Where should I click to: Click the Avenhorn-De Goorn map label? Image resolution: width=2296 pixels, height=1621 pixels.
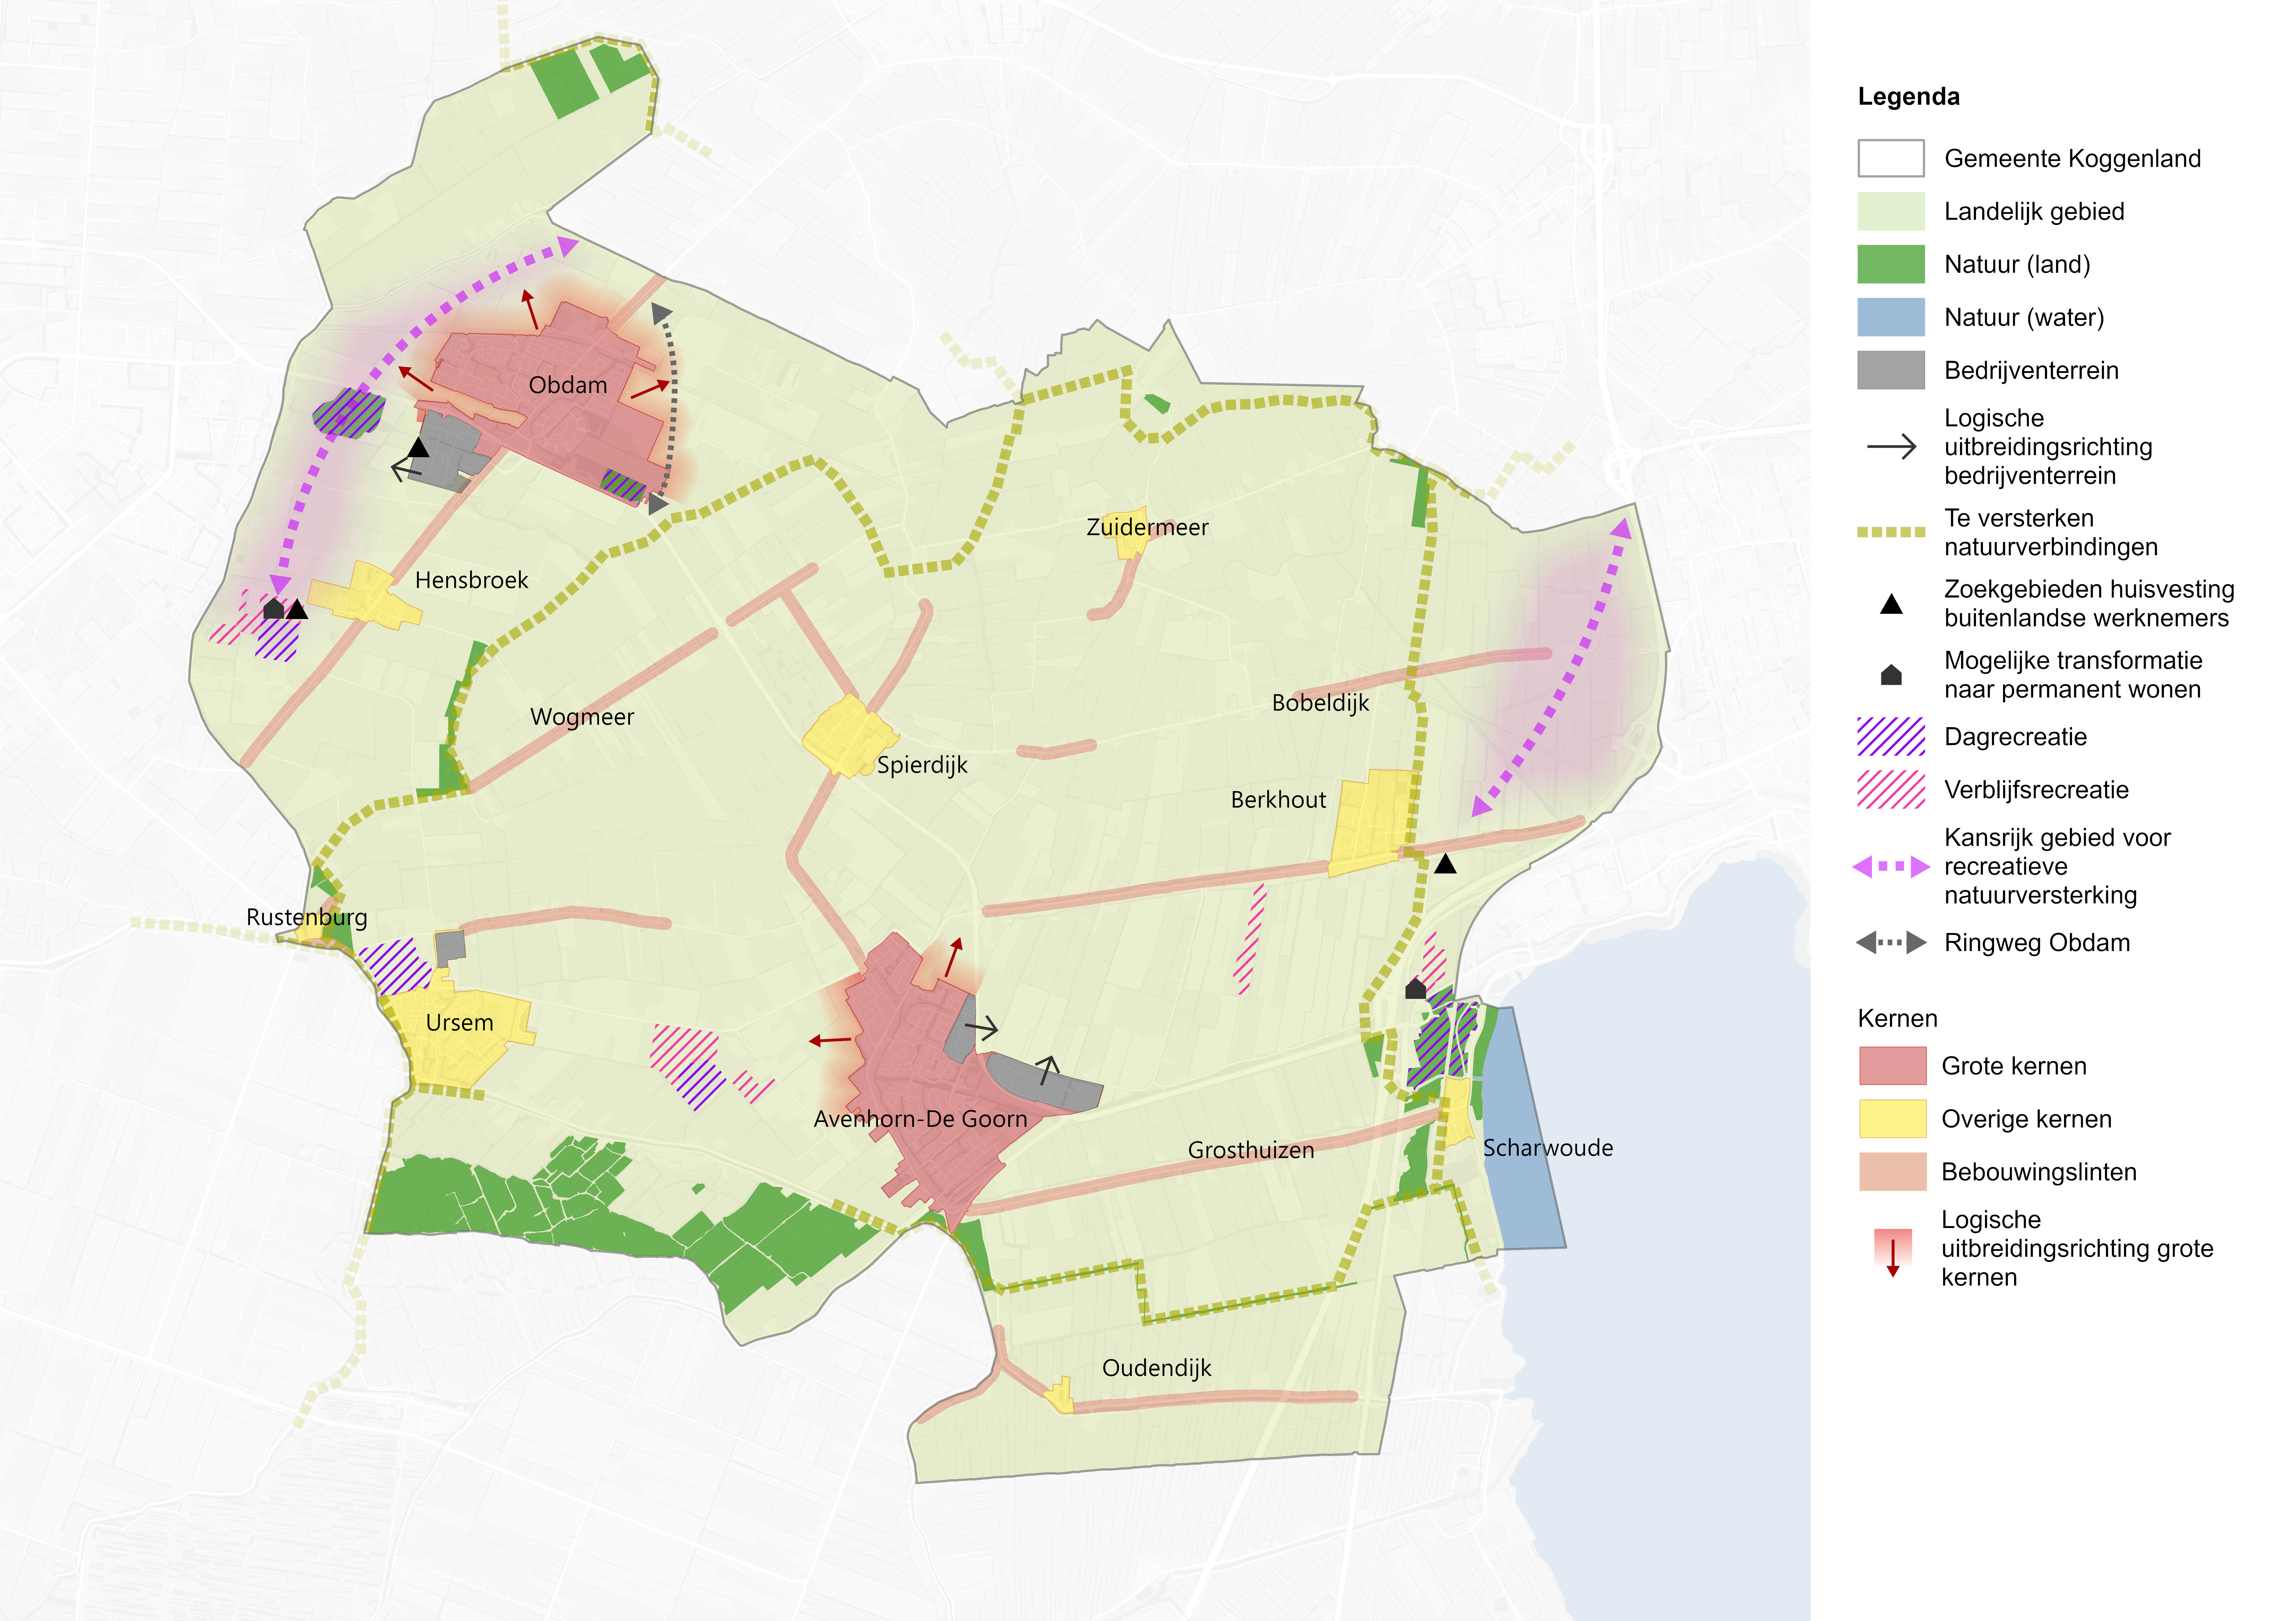920,1118
